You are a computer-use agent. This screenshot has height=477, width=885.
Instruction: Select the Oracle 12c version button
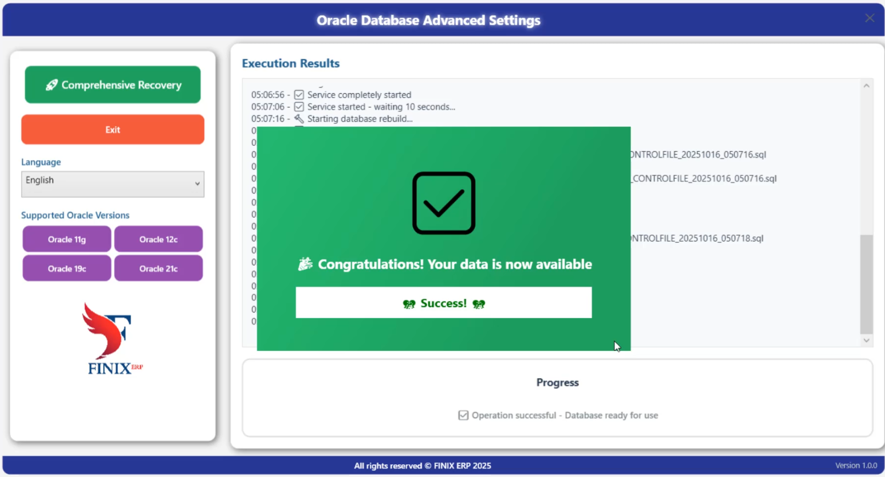158,239
